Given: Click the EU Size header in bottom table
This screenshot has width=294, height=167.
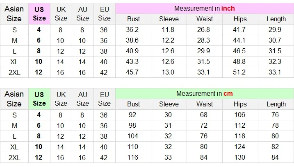Looking at the screenshot, I should coord(105,99).
